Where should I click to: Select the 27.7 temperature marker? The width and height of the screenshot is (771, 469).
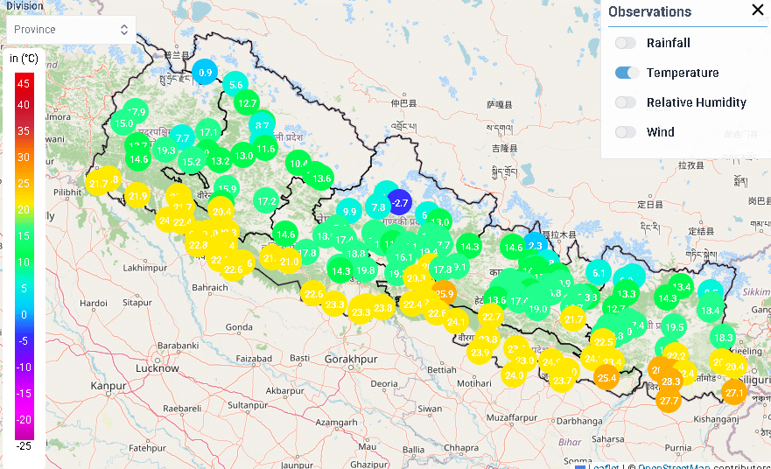[x=669, y=401]
